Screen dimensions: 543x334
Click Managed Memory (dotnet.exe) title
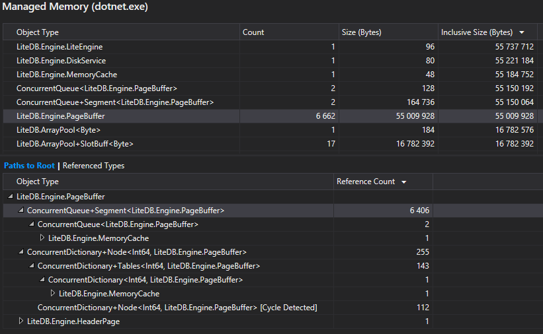click(75, 7)
